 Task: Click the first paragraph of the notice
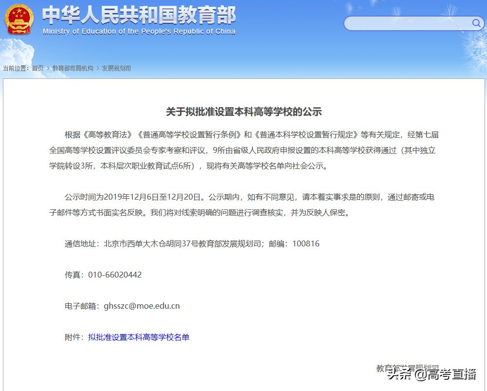[x=243, y=149]
